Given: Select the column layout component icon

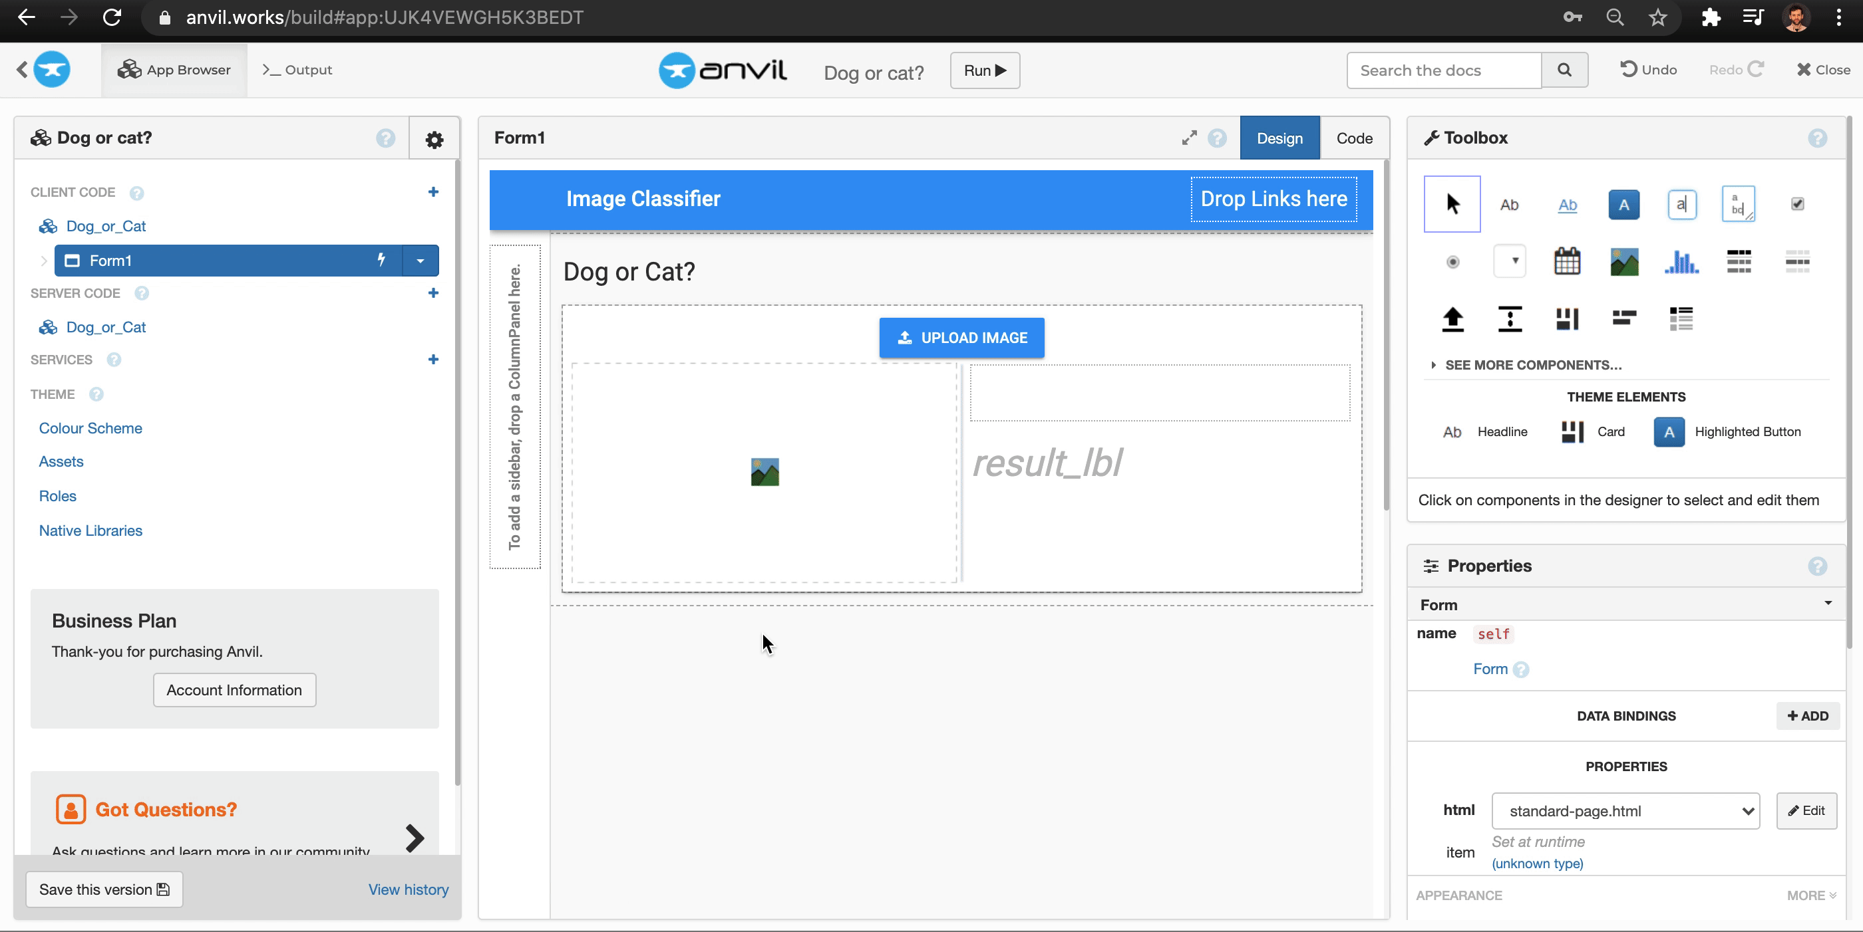Looking at the screenshot, I should pos(1567,317).
